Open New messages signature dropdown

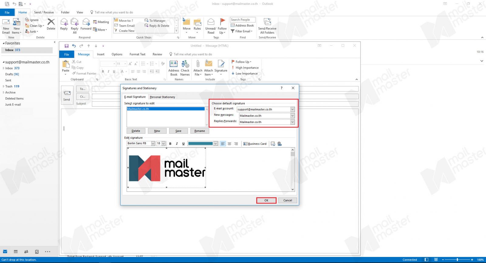pyautogui.click(x=293, y=116)
